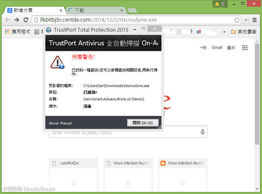The image size is (262, 194).
Task: Close the 新增分頁 tab
Action: pyautogui.click(x=61, y=10)
